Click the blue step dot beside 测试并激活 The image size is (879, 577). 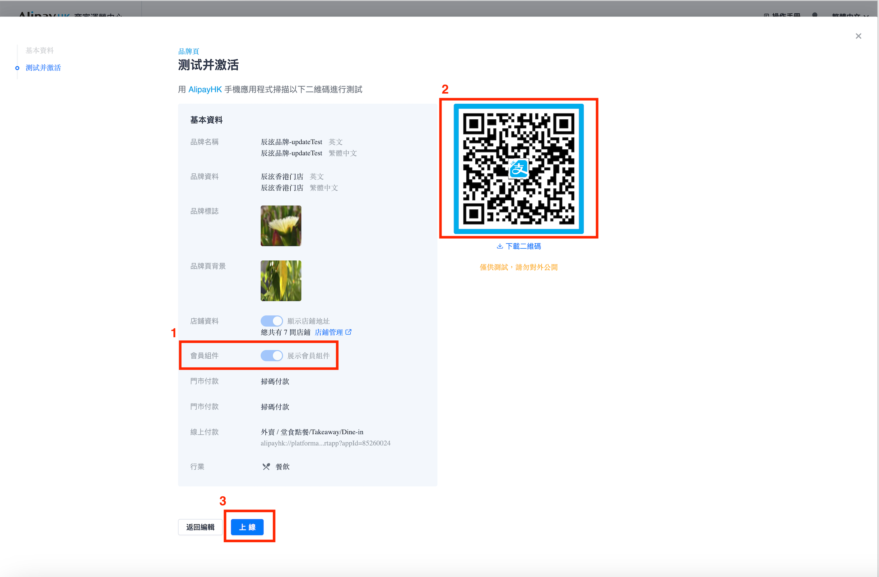tap(17, 68)
